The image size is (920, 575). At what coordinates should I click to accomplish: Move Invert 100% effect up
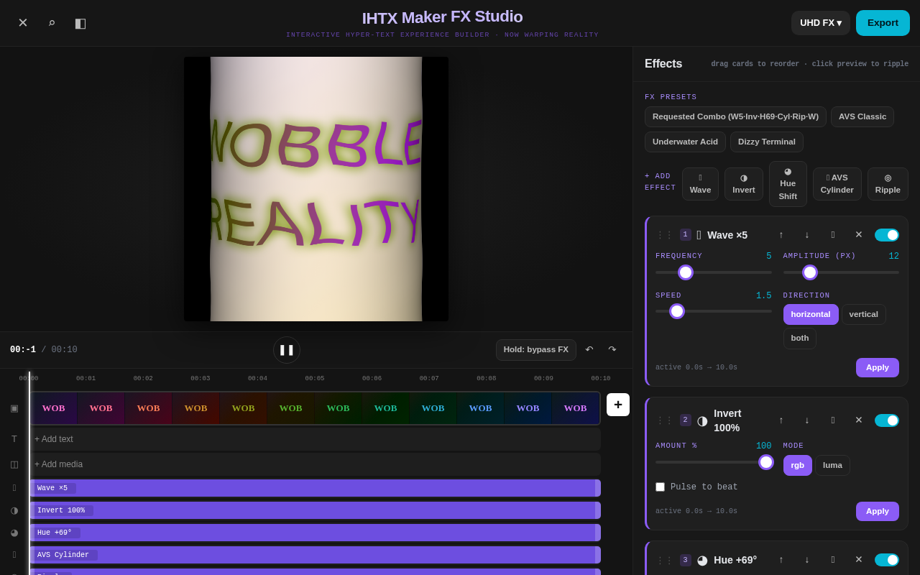pyautogui.click(x=781, y=420)
